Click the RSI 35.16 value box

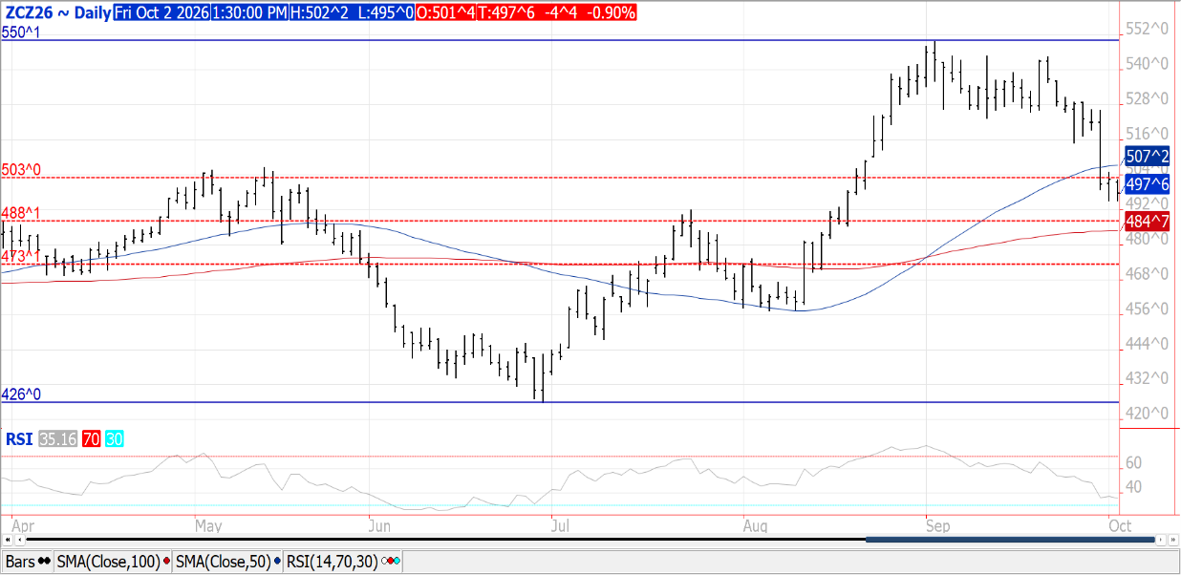click(x=59, y=439)
